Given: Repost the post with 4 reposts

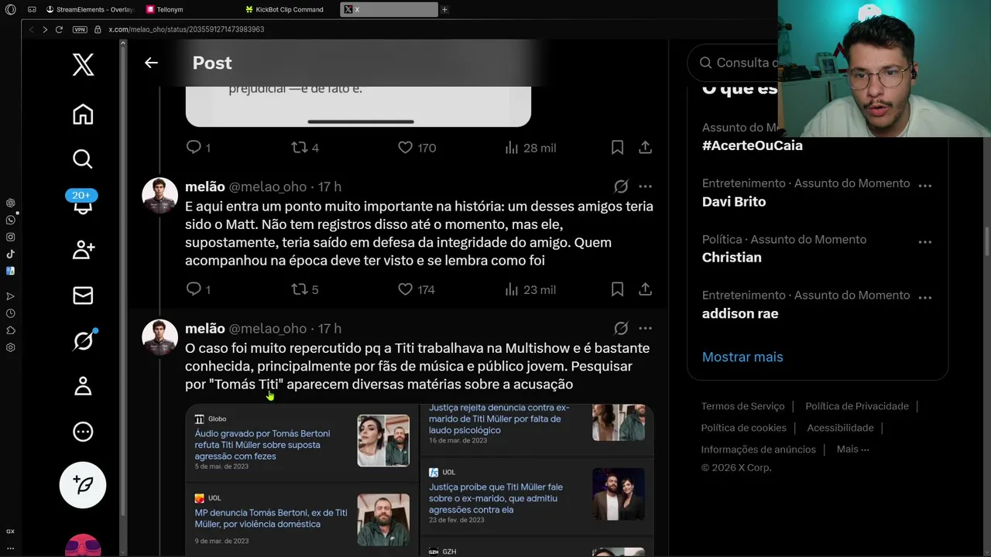Looking at the screenshot, I should pos(304,147).
